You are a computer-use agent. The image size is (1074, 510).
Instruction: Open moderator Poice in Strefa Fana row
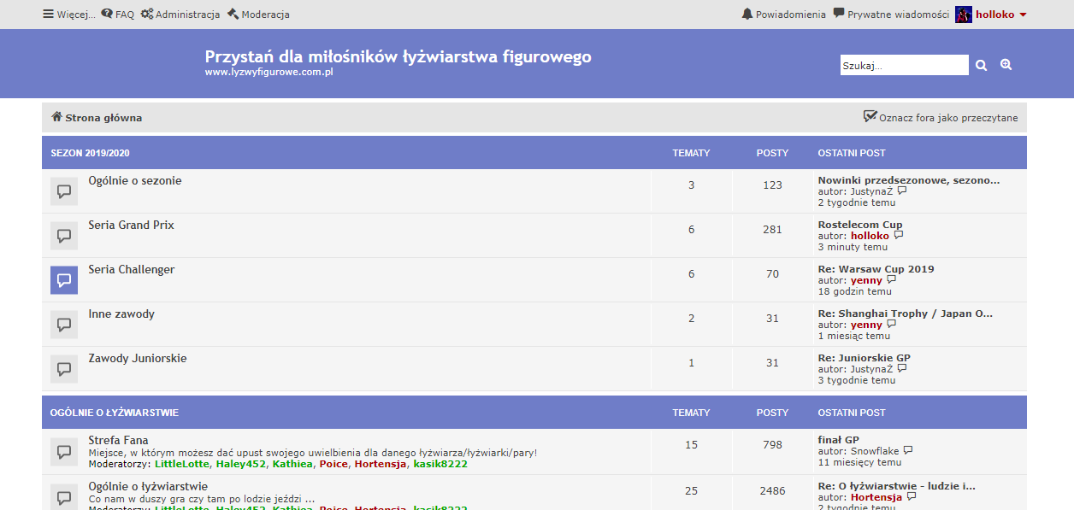coord(333,464)
